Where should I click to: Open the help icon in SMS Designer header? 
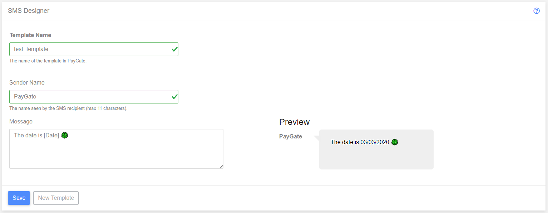(536, 11)
